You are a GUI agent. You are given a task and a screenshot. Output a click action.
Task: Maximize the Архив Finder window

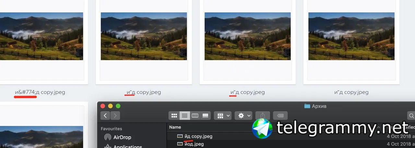point(118,106)
